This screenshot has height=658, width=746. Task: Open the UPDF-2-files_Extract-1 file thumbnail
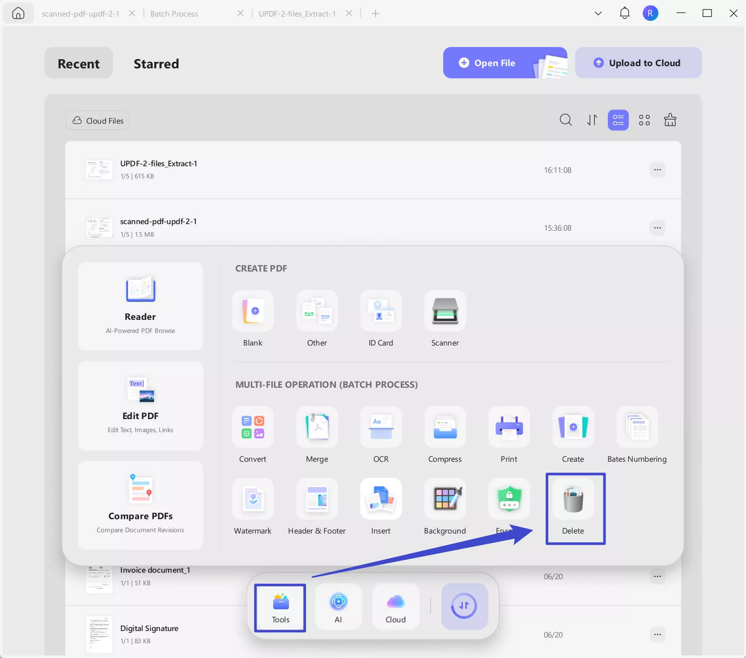click(x=99, y=170)
